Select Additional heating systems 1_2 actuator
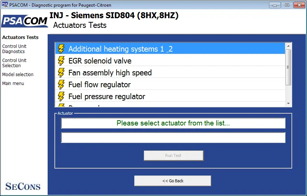 [x=170, y=49]
